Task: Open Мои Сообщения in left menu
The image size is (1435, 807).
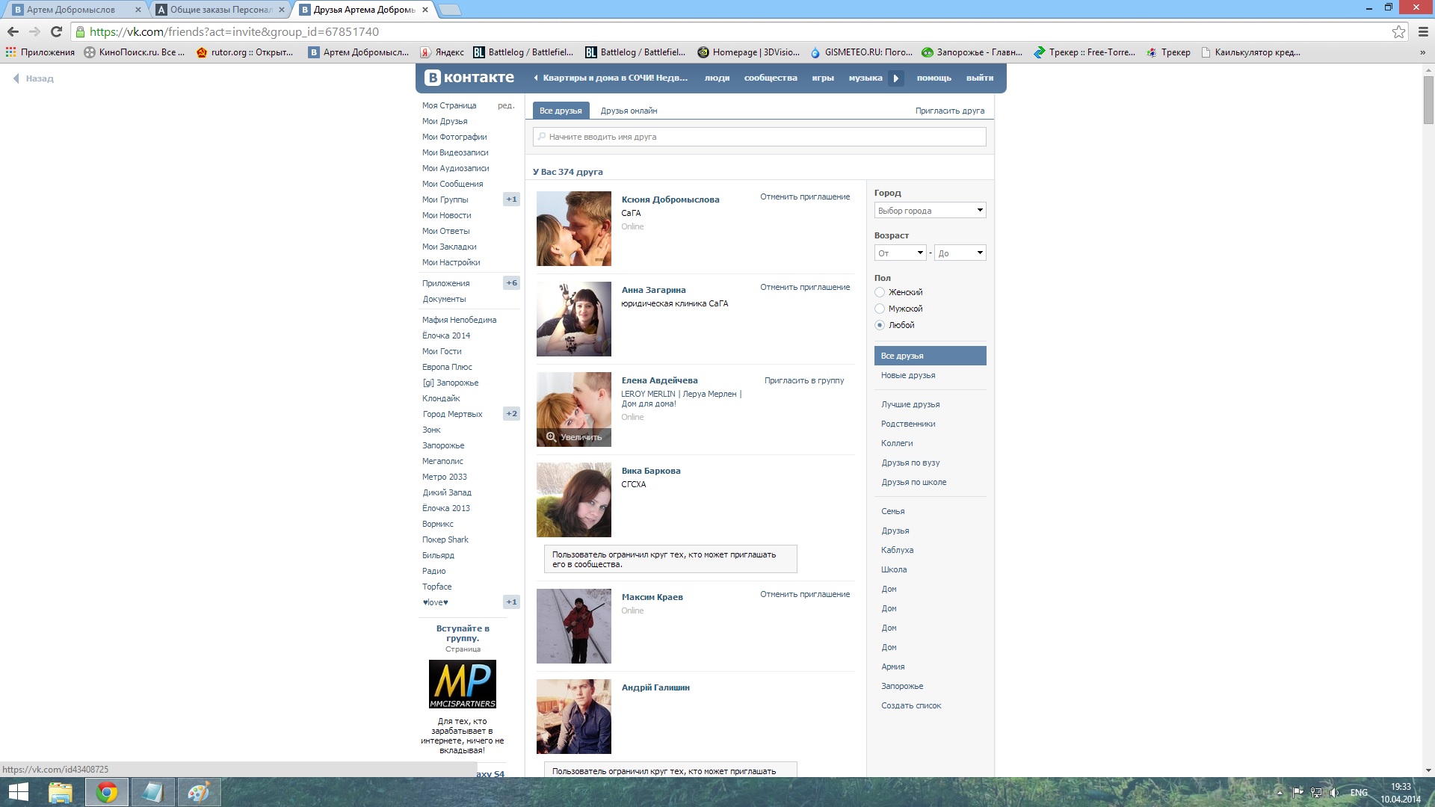Action: [x=452, y=184]
